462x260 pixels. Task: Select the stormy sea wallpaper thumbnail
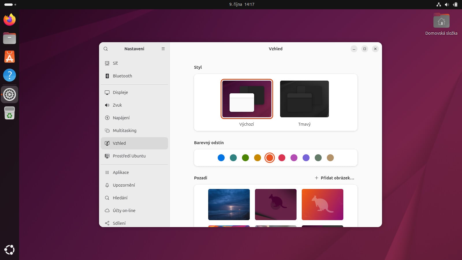(x=229, y=205)
